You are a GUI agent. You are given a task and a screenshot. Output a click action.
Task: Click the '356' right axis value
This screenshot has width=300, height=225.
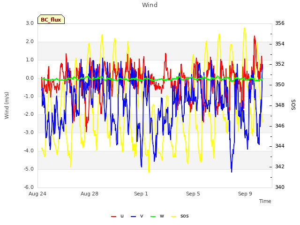280,23
